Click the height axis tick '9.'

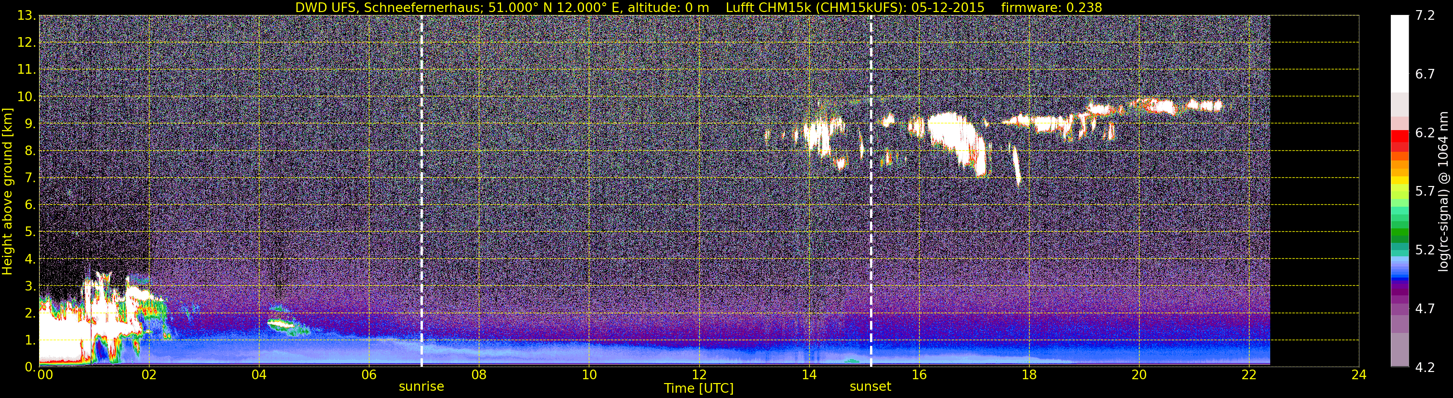(x=30, y=124)
